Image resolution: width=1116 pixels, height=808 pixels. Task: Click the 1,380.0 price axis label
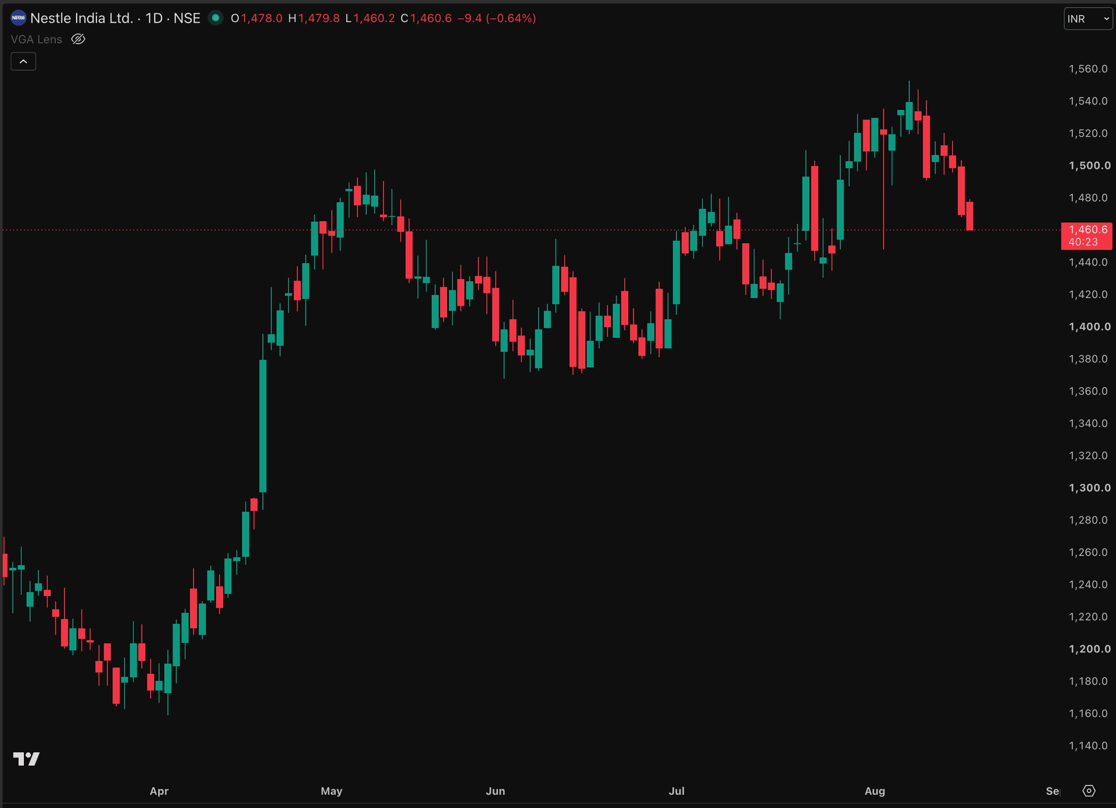(x=1088, y=359)
